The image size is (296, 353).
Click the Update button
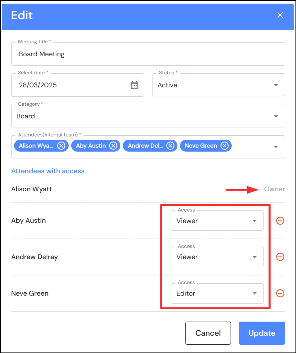pyautogui.click(x=262, y=333)
